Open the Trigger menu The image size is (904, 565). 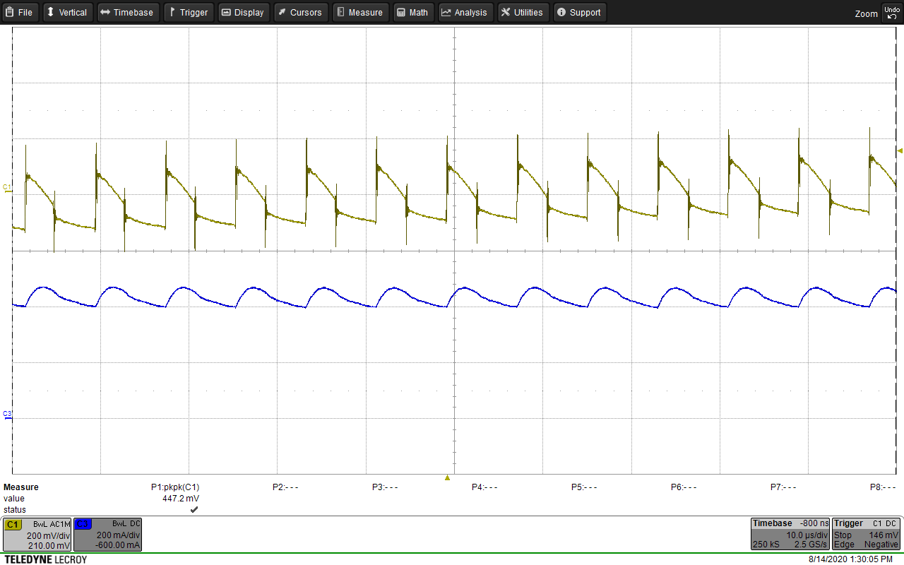pos(189,12)
